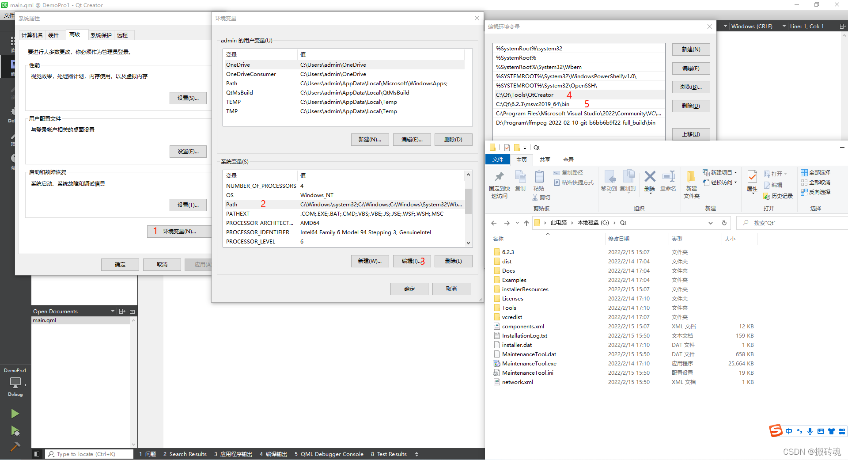The width and height of the screenshot is (848, 460).
Task: Open New item dropdown in Explorer
Action: point(720,173)
